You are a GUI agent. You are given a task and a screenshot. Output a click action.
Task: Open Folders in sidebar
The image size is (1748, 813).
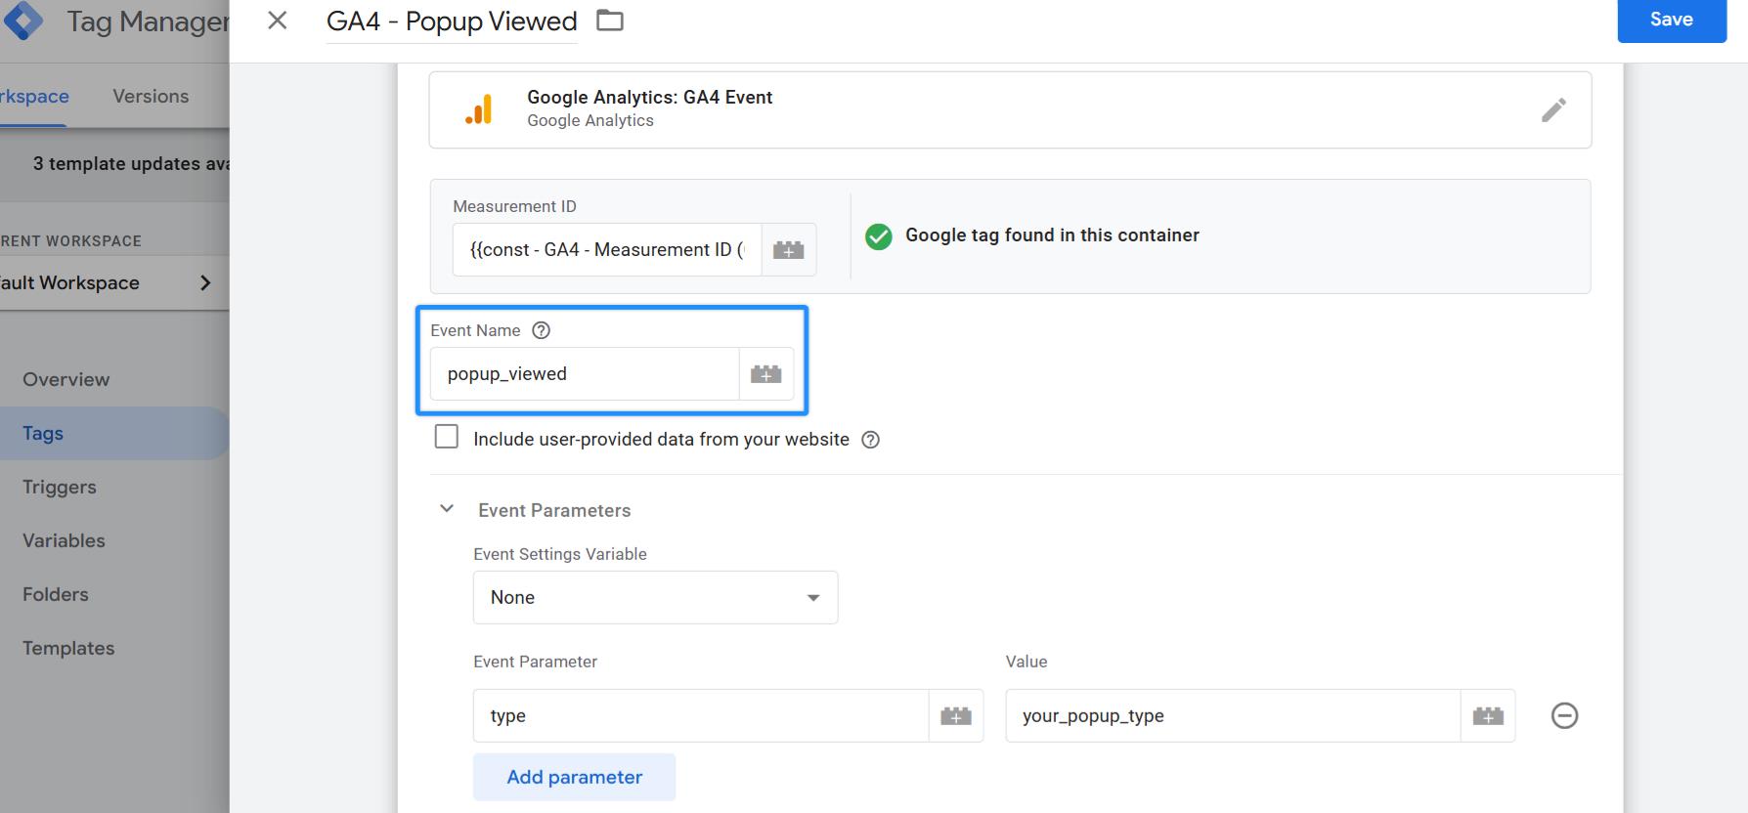click(x=56, y=594)
